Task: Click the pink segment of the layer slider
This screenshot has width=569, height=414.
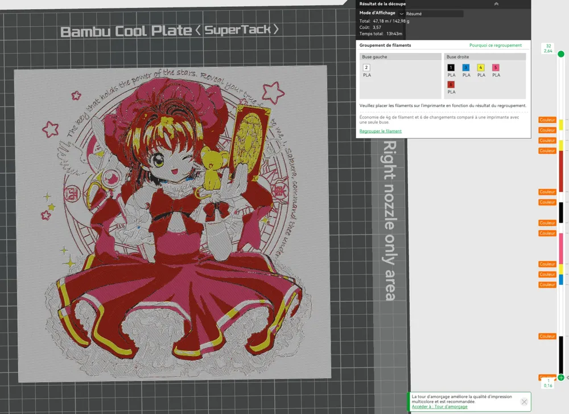Action: (561, 249)
